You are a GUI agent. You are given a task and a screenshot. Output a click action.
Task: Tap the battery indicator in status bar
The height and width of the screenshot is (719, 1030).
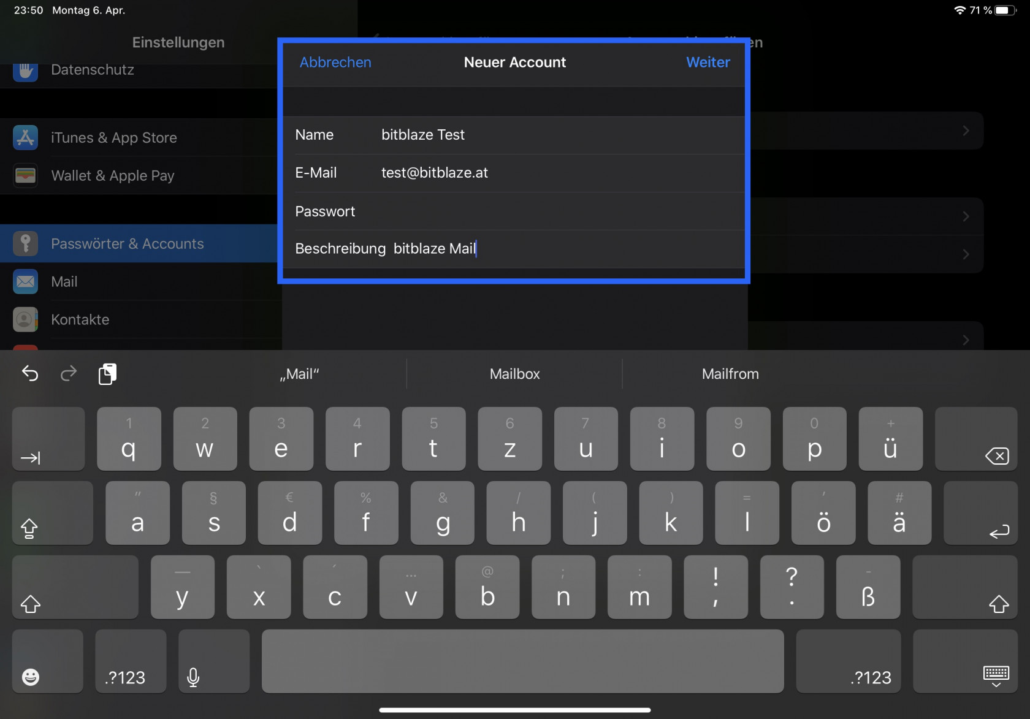[x=1005, y=10]
